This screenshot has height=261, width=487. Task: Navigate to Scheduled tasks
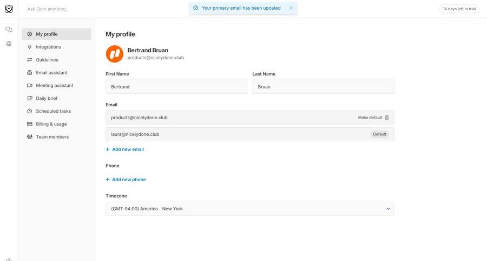coord(53,111)
